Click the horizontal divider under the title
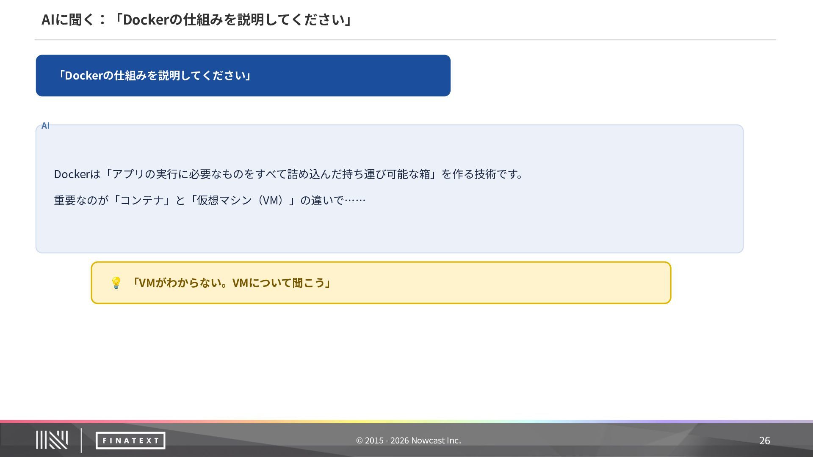The height and width of the screenshot is (457, 813). click(x=405, y=40)
